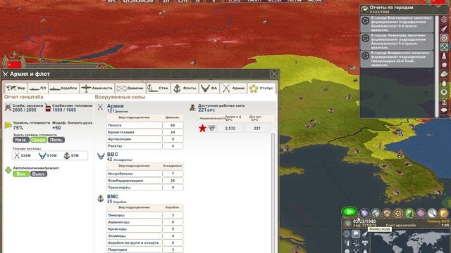The width and height of the screenshot is (451, 253).
Task: Select the spotlight filter in reports sidebar
Action: pos(445,29)
